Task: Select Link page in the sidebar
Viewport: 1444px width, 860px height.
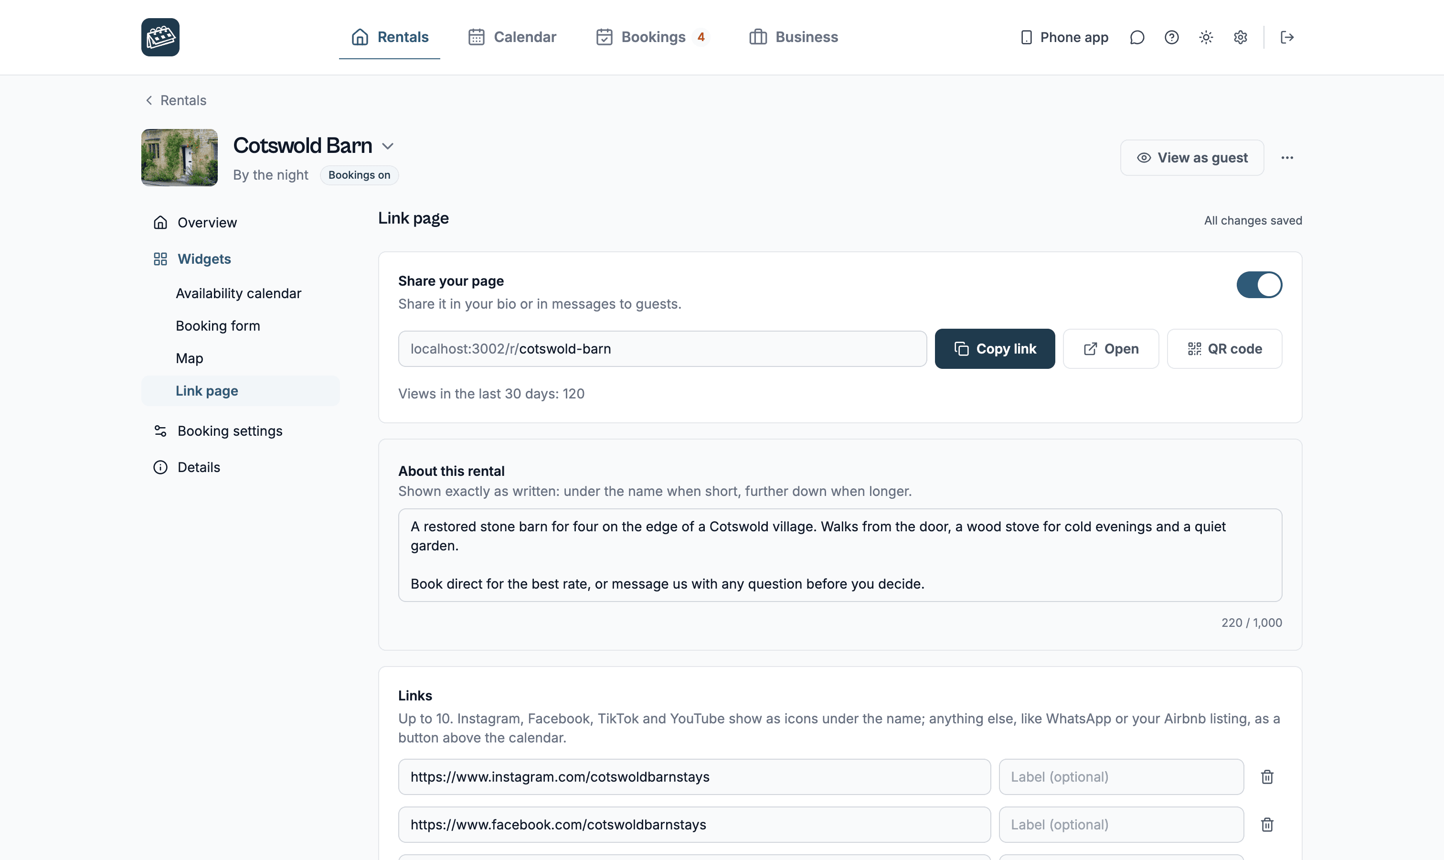Action: [x=240, y=391]
